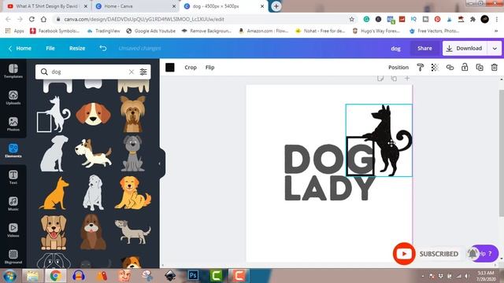Viewport: 504px width, 283px height.
Task: Click the add page plus icon
Action: (x=407, y=79)
